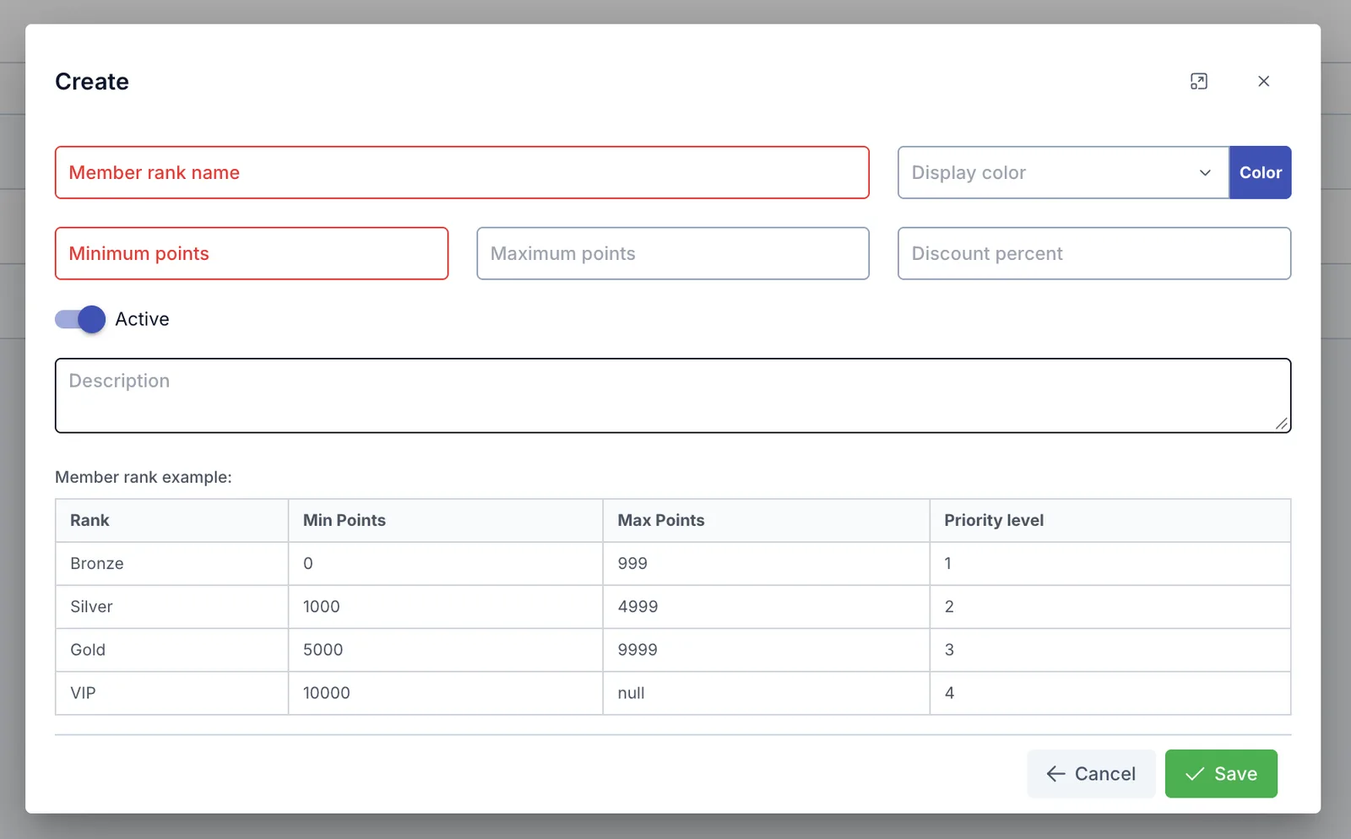
Task: Select the VIP rank cell
Action: coord(172,693)
